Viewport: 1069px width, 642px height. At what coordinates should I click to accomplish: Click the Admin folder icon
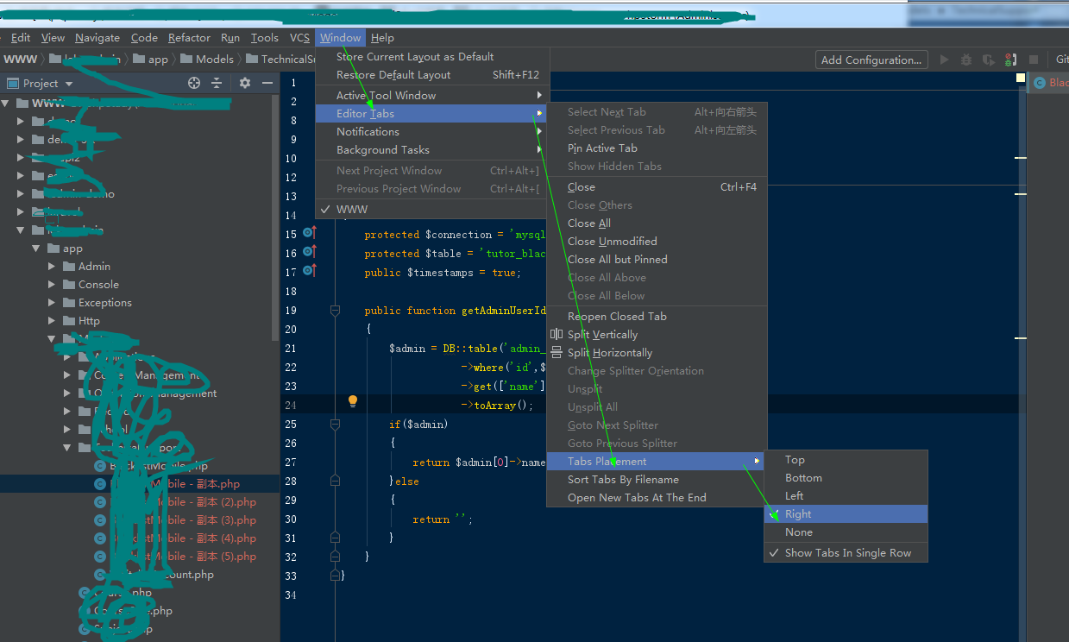(68, 266)
